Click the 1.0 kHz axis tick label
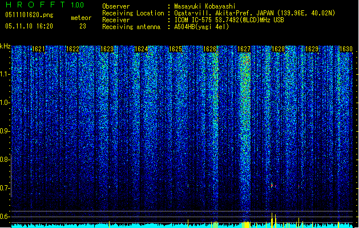 point(5,103)
